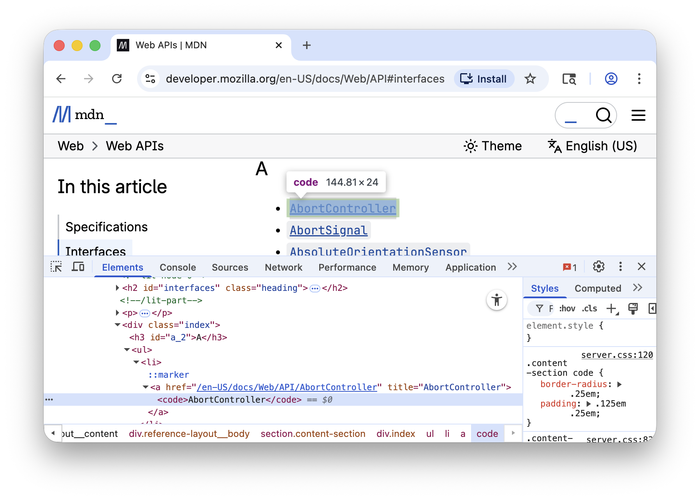
Task: Click the new style rule plus icon
Action: point(612,309)
